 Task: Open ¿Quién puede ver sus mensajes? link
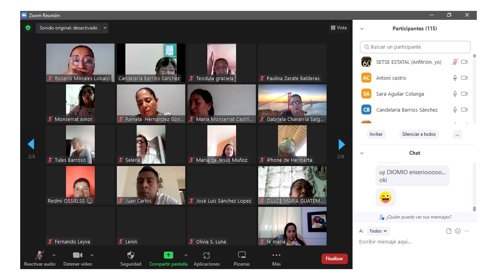[x=419, y=217]
